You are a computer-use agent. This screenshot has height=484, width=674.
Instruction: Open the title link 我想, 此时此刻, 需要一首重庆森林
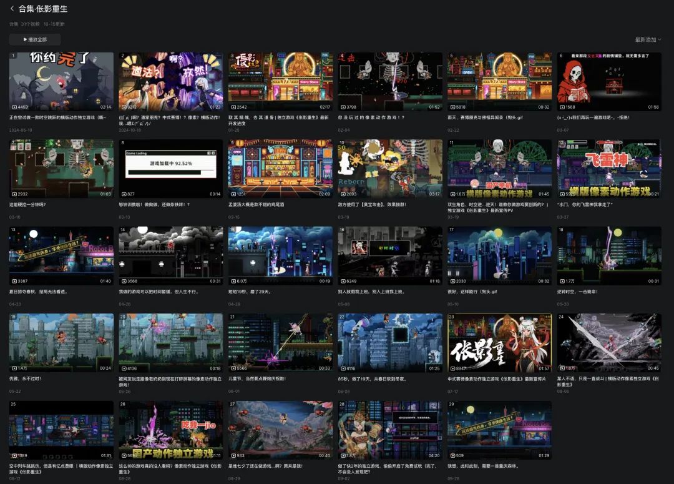[x=483, y=466]
